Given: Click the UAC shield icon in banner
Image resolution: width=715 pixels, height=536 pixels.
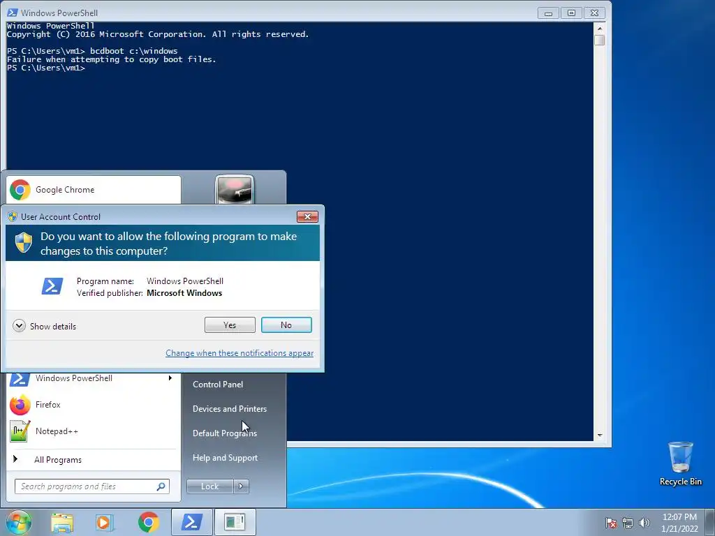Looking at the screenshot, I should [24, 242].
